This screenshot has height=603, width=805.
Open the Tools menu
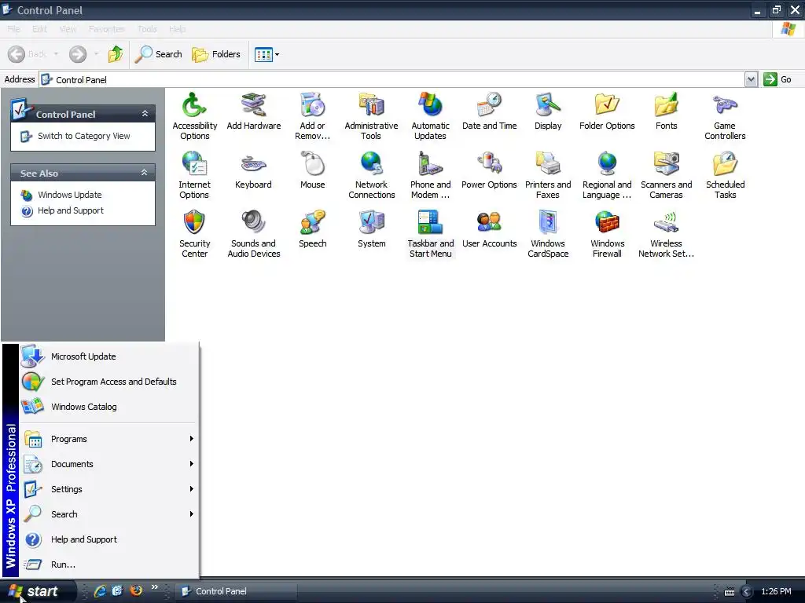pyautogui.click(x=147, y=29)
